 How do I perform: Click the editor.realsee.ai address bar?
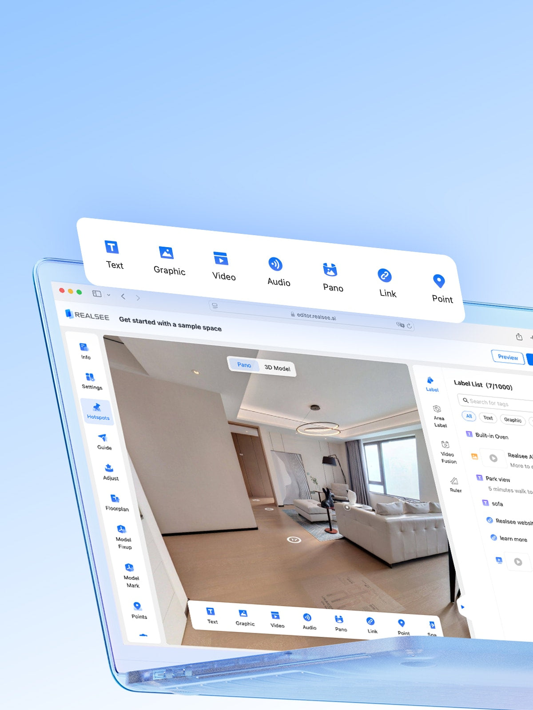[x=312, y=316]
